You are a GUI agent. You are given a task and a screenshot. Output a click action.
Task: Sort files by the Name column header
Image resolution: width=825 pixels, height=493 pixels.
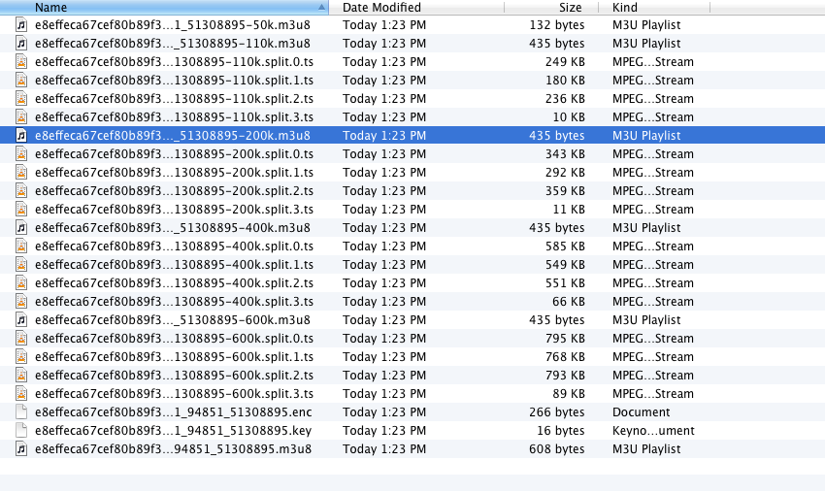[146, 8]
